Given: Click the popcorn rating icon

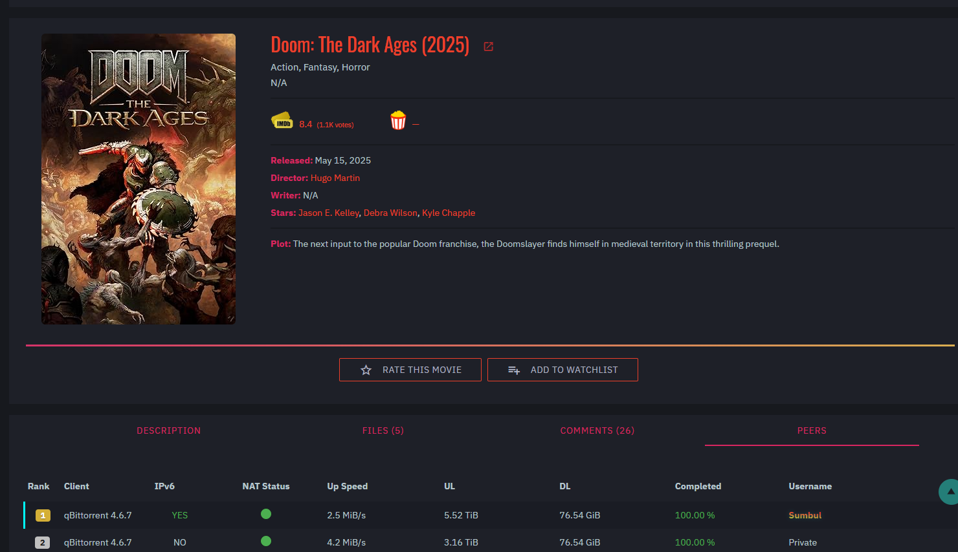Looking at the screenshot, I should point(398,120).
